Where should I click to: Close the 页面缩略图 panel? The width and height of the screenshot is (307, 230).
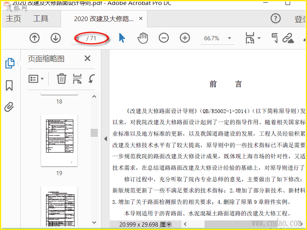(x=87, y=58)
